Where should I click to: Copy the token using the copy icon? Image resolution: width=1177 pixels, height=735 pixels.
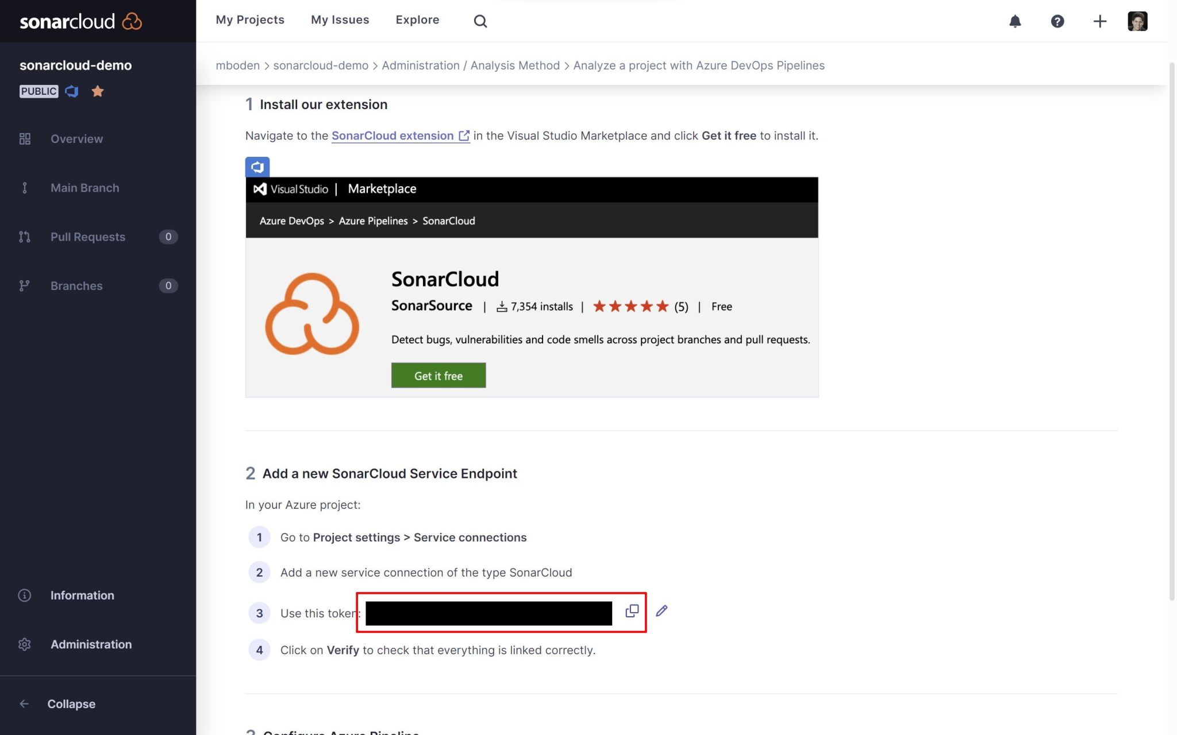tap(632, 612)
